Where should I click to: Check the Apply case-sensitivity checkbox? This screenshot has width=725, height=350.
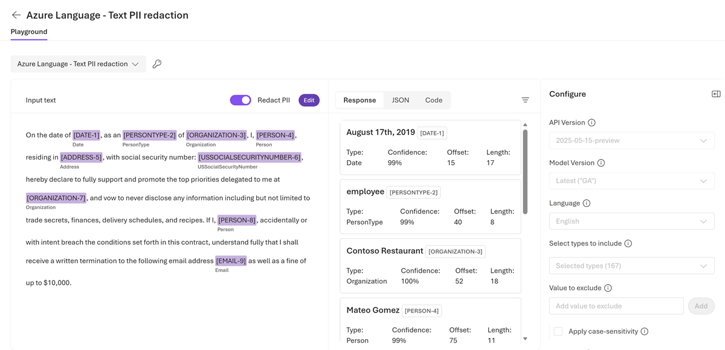pyautogui.click(x=558, y=331)
